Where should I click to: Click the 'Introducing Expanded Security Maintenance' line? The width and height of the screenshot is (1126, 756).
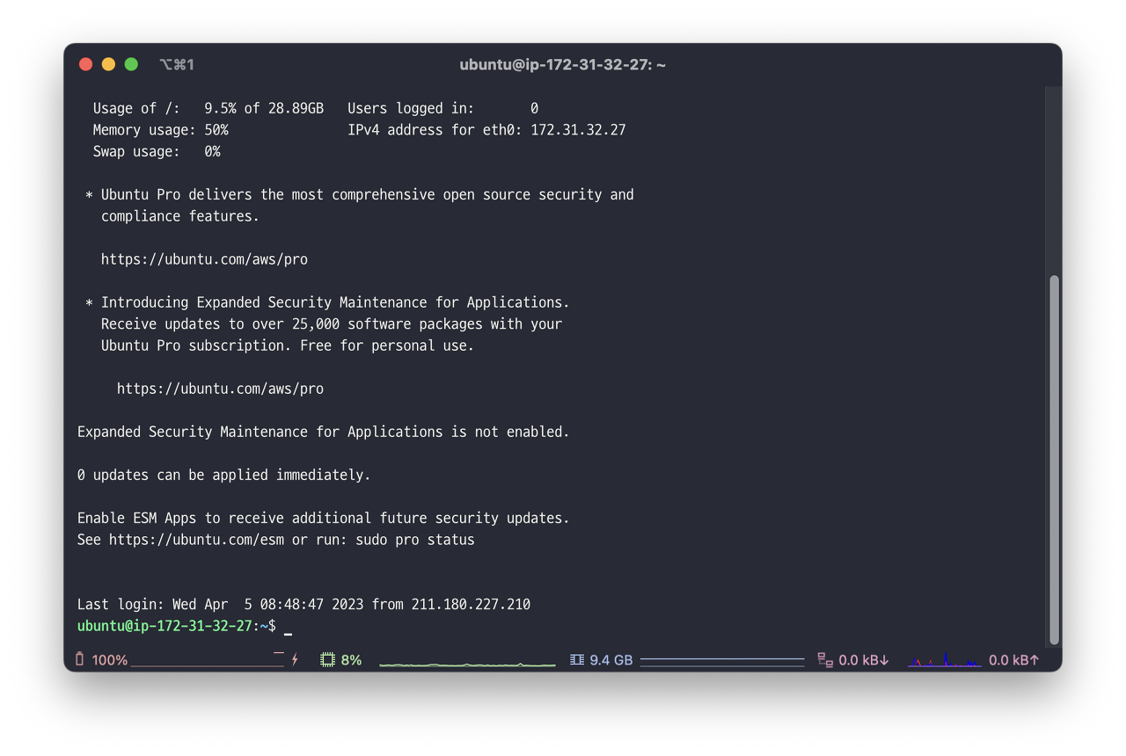tap(327, 302)
